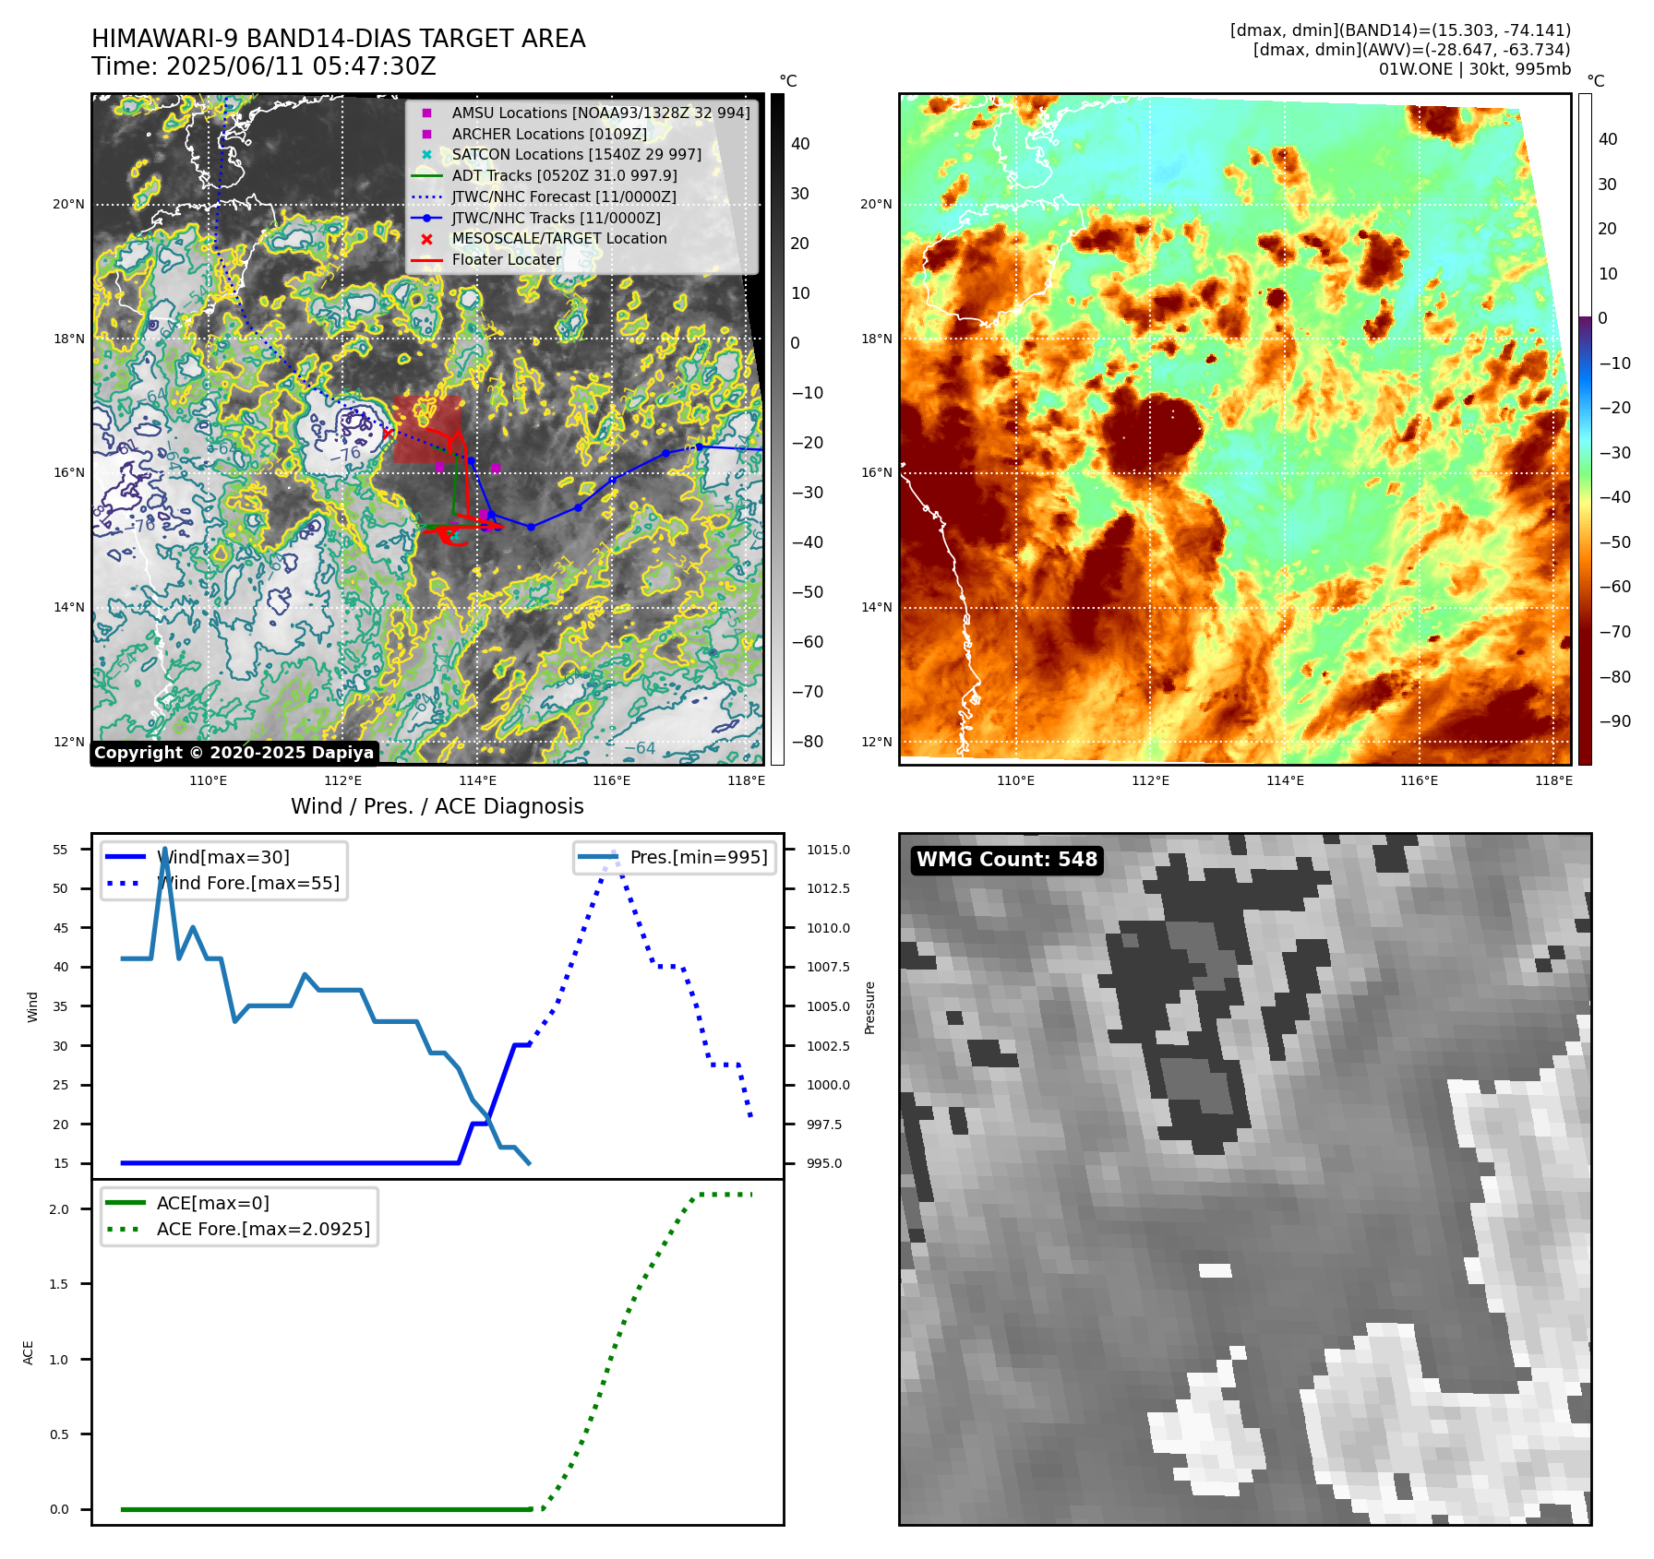1654x1559 pixels.
Task: Click the JTWC/NHC Forecast legend entry
Action: 544,196
